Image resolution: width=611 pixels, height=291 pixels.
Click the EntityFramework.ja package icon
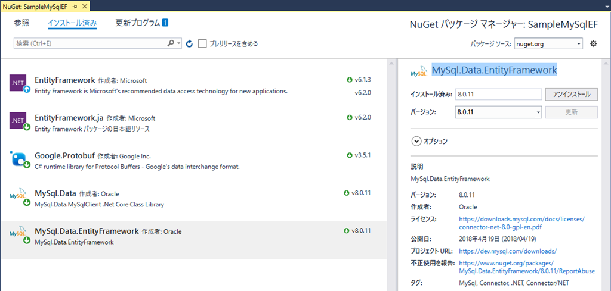18,121
